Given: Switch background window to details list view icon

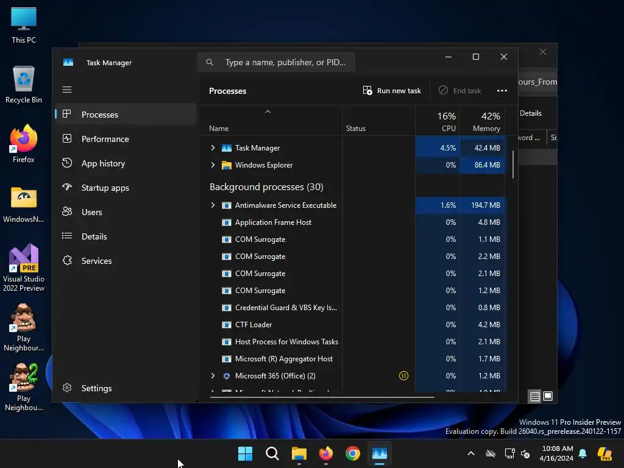Looking at the screenshot, I should [534, 396].
